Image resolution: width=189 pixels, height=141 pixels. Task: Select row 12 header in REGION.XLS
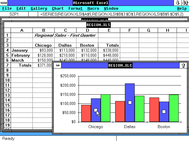7,90
